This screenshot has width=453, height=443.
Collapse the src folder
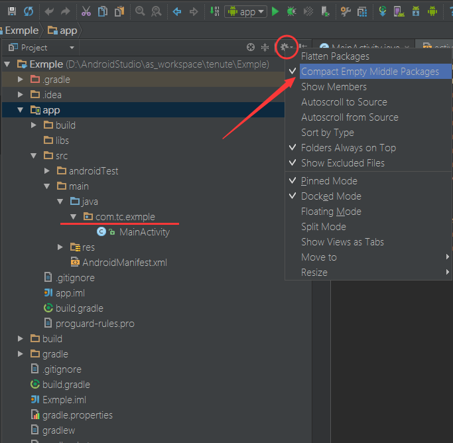34,156
